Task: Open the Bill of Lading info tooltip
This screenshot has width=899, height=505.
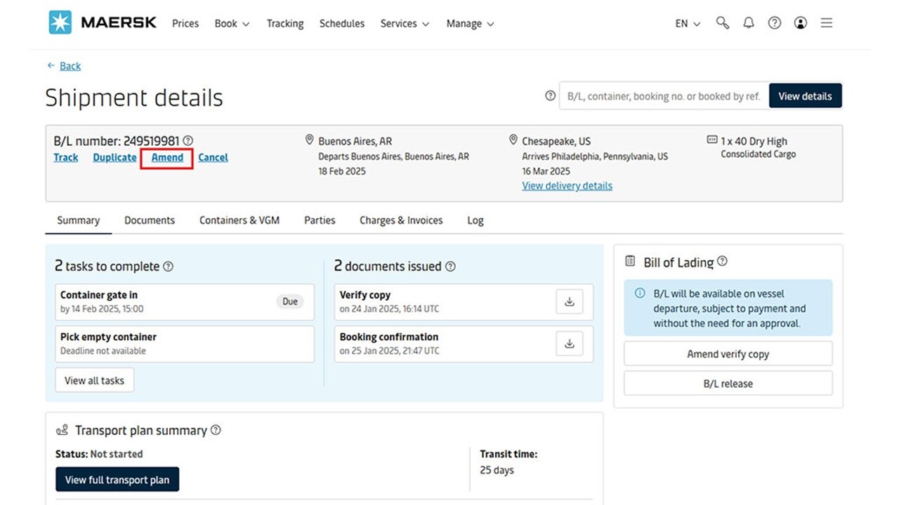Action: [x=722, y=262]
